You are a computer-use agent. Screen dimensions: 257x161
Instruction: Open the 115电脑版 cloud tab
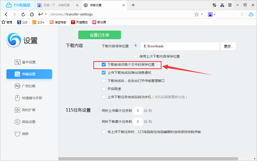[18, 5]
